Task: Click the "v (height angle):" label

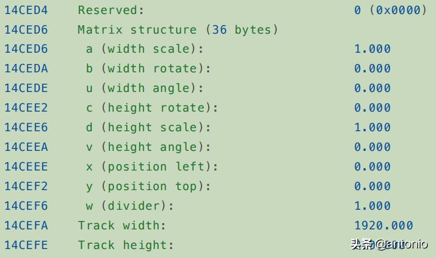Action: pyautogui.click(x=149, y=148)
